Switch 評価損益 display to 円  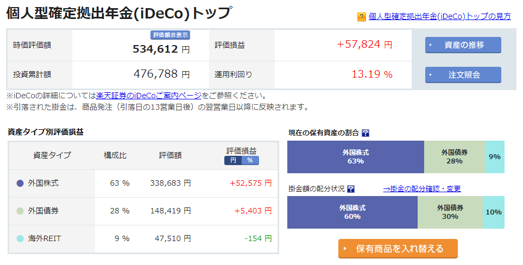pyautogui.click(x=233, y=160)
